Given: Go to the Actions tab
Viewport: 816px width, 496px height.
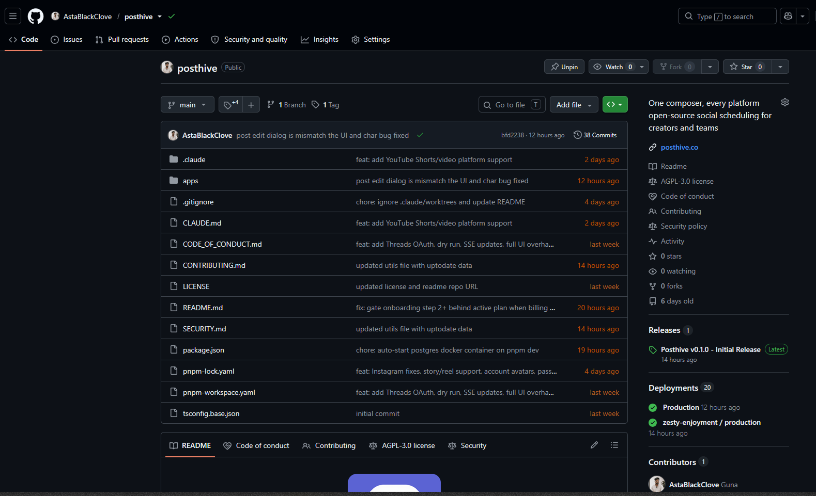Looking at the screenshot, I should 180,39.
